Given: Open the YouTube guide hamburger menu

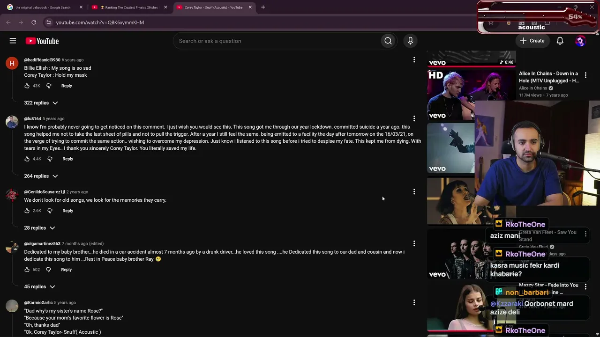Looking at the screenshot, I should coord(13,41).
